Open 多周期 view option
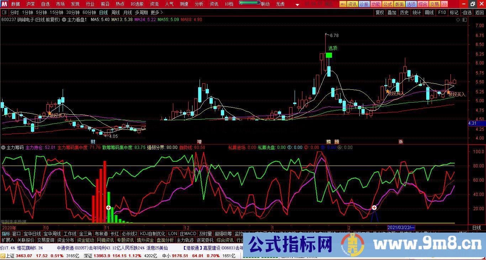This screenshot has height=260, width=486. coord(141,12)
